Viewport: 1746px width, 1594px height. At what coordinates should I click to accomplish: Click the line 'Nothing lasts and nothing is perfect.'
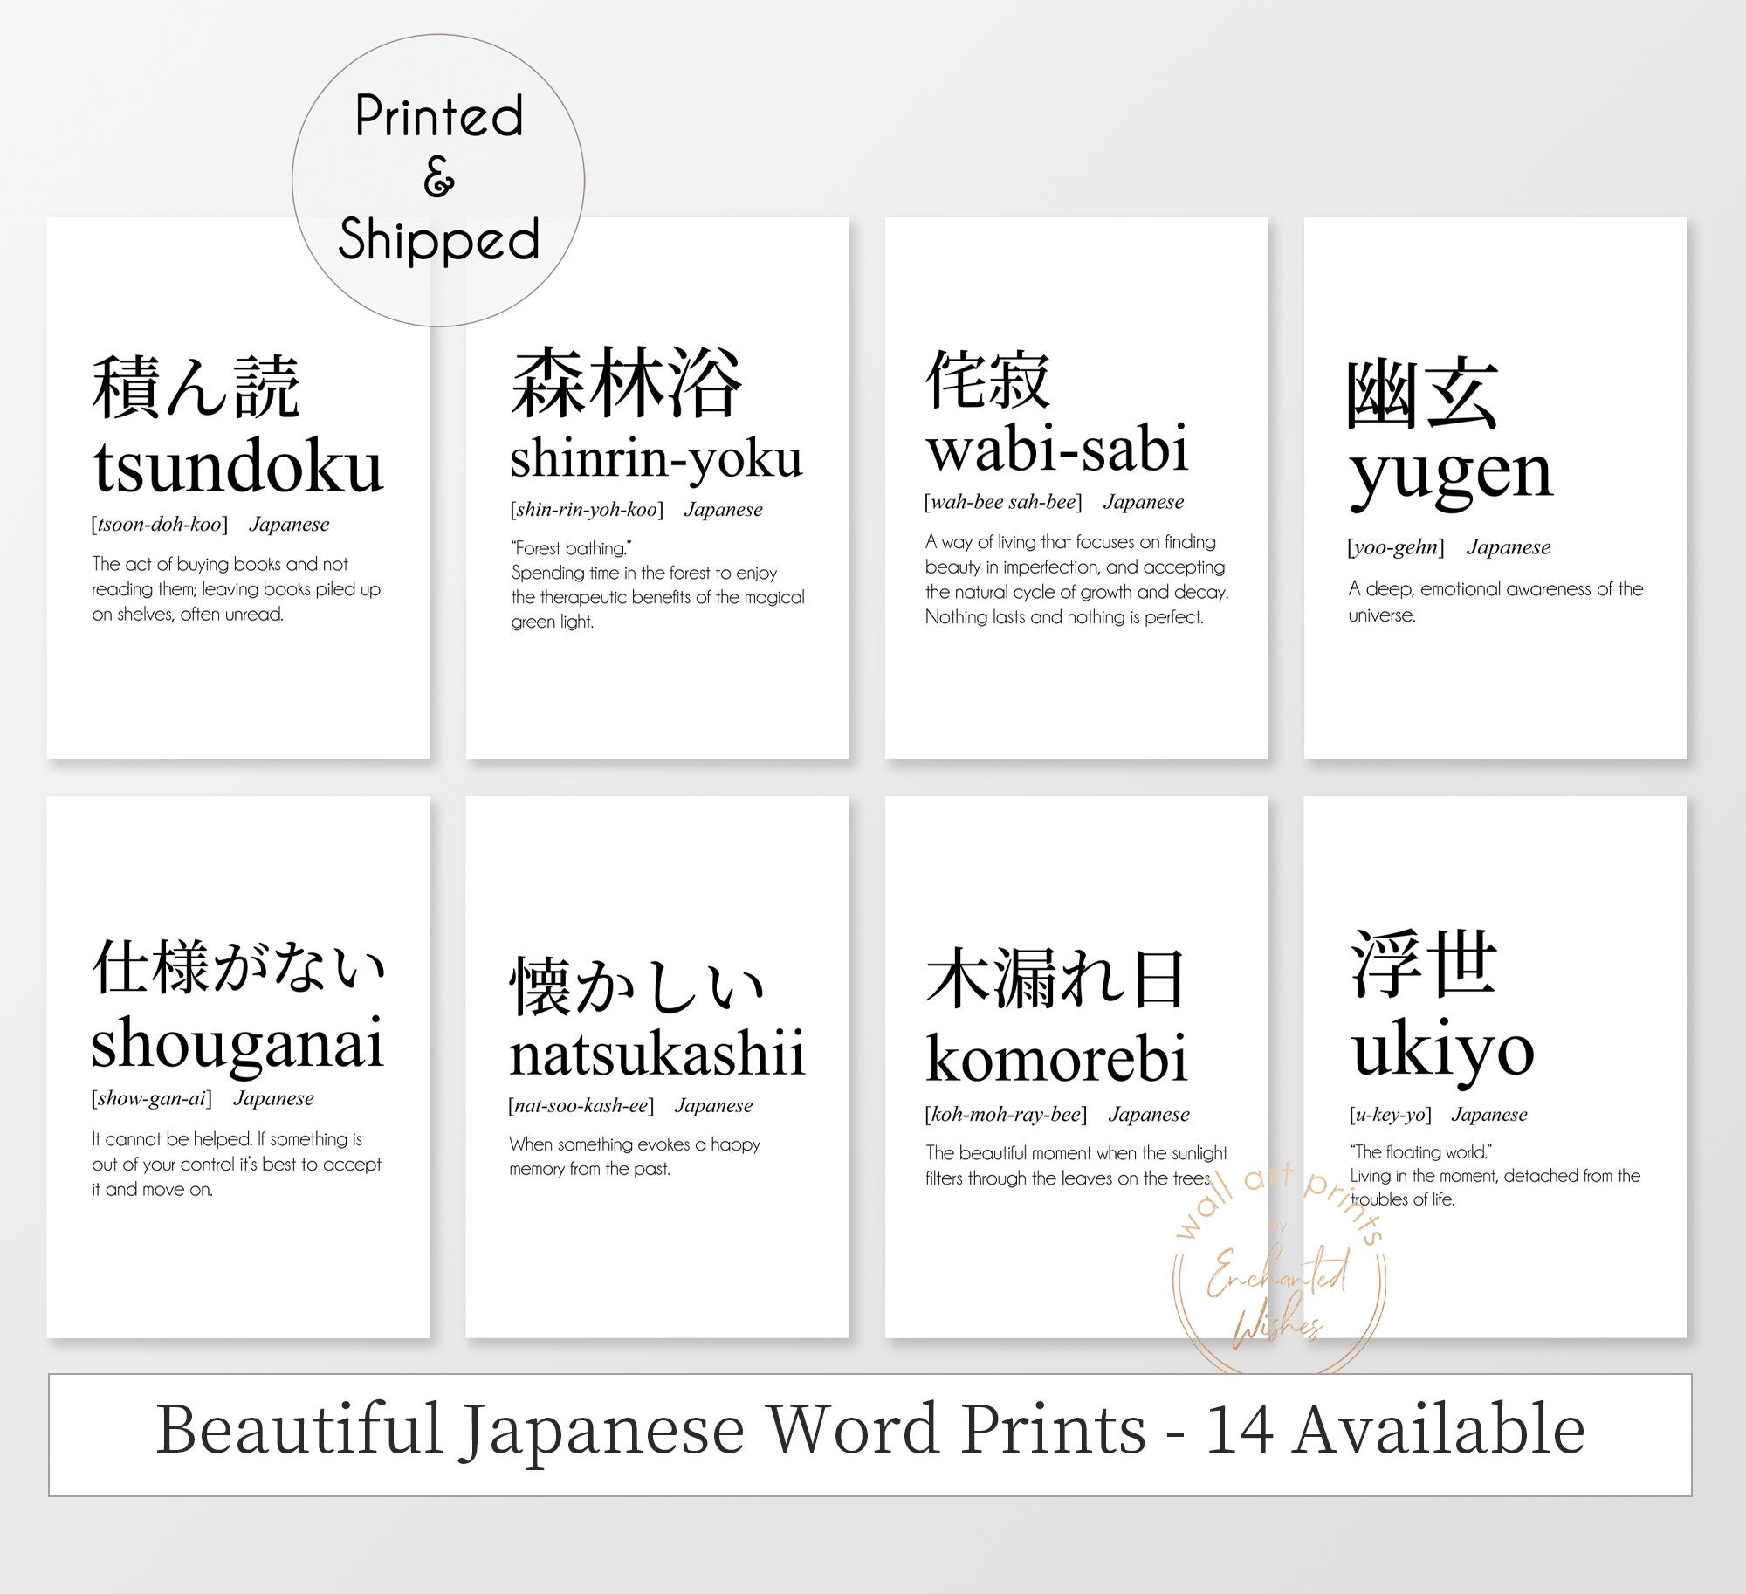[x=1064, y=617]
